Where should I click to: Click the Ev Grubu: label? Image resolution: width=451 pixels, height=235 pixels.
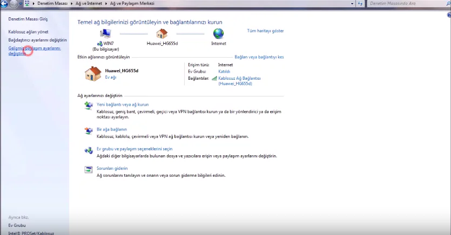(197, 72)
